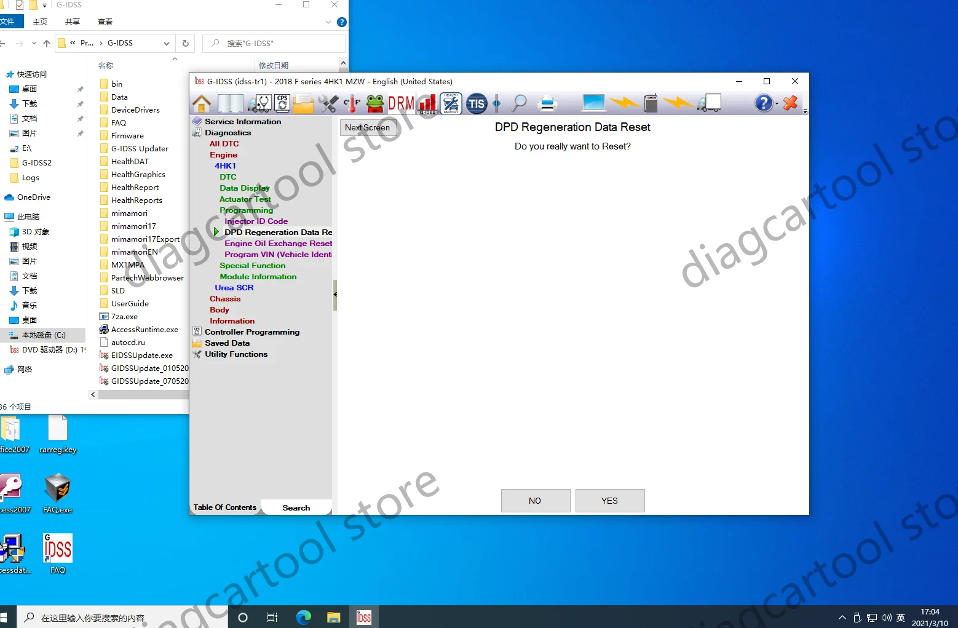Go up one folder level in Explorer

(47, 43)
